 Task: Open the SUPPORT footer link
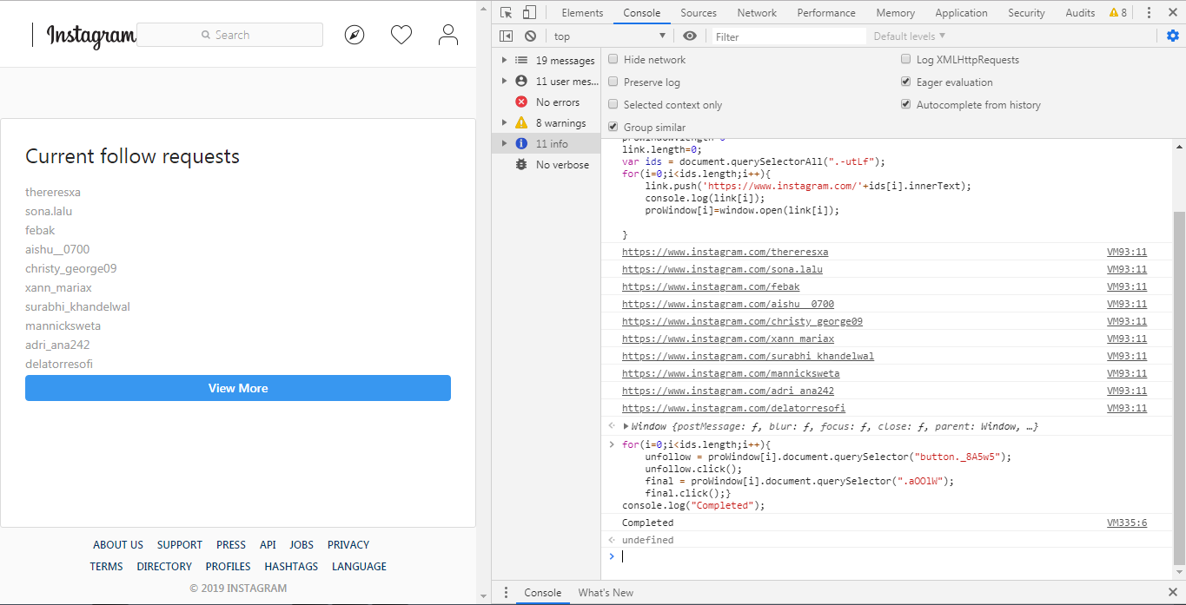tap(180, 545)
